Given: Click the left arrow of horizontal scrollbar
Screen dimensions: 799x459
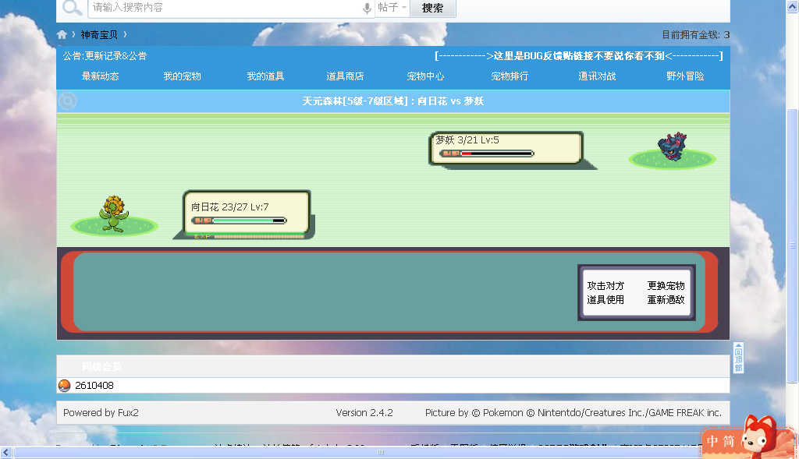Looking at the screenshot, I should click(6, 453).
